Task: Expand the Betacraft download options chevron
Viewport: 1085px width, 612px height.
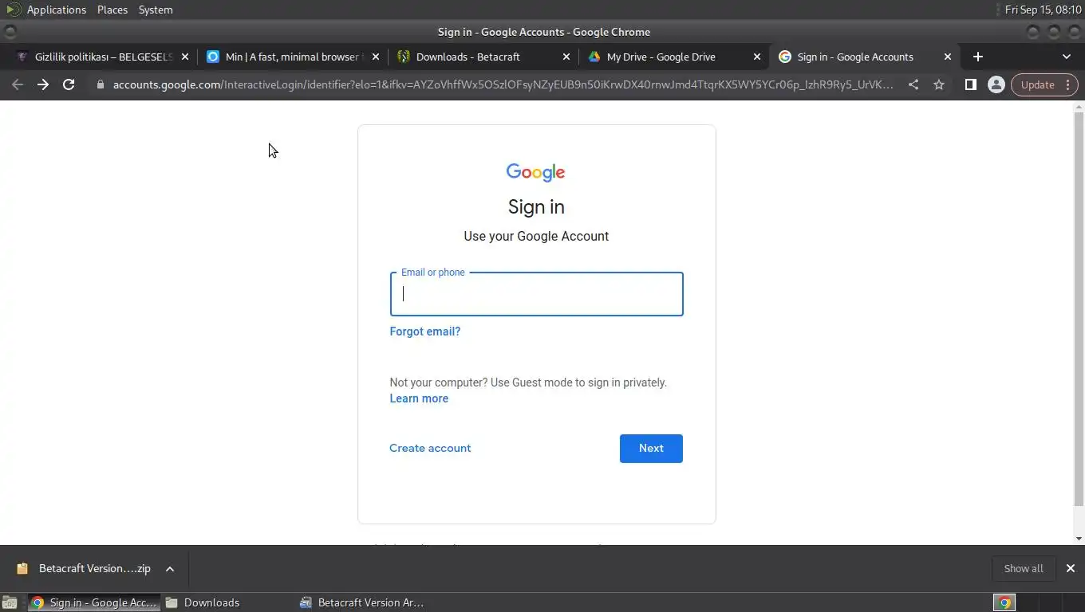Action: point(170,568)
